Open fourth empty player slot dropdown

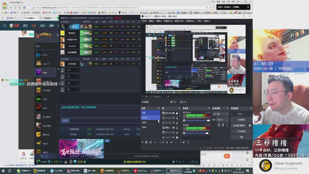click(72, 90)
